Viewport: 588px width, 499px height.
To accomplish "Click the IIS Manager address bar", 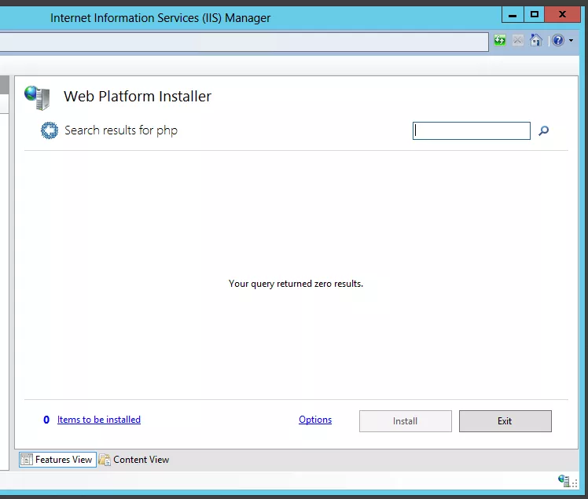I will (244, 42).
